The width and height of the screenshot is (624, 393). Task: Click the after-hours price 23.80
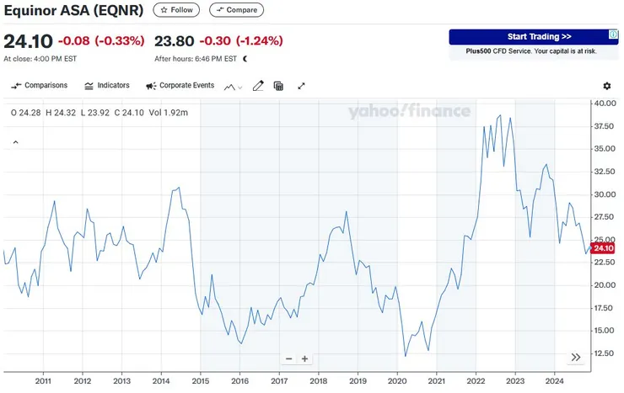175,41
